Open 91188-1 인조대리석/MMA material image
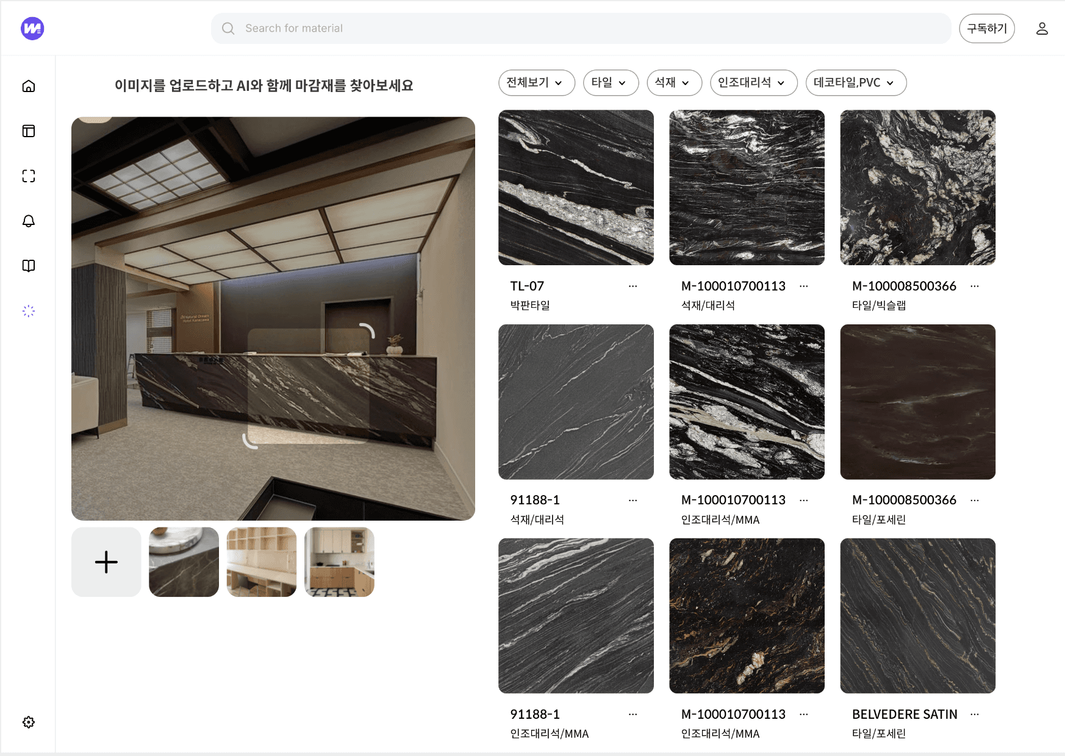Viewport: 1065px width, 756px height. tap(576, 616)
